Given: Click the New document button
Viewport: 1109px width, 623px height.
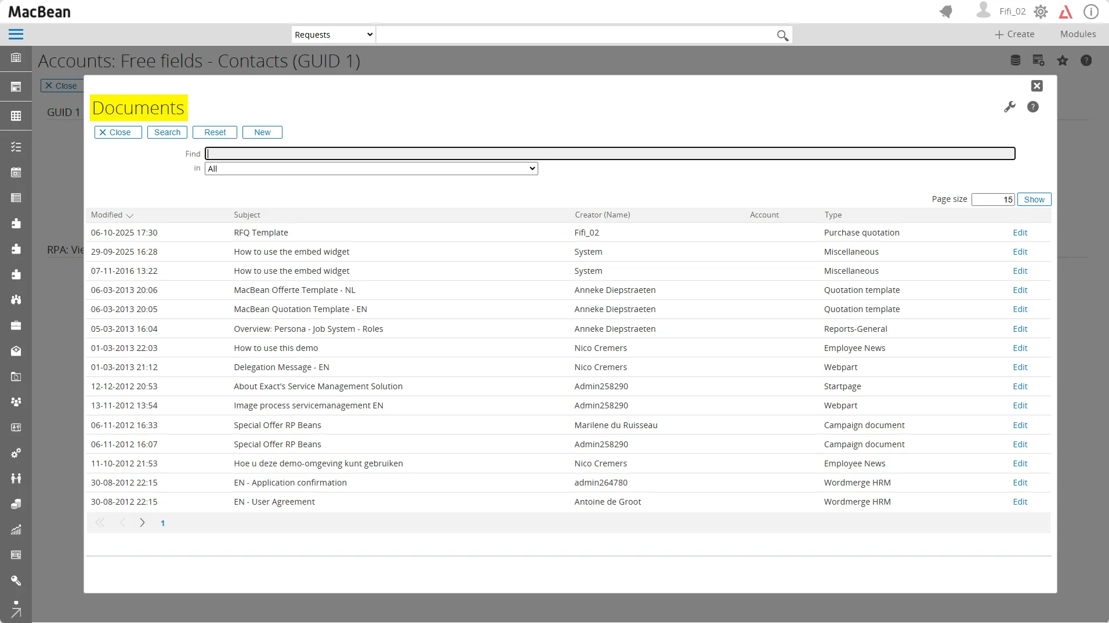Looking at the screenshot, I should [x=262, y=132].
